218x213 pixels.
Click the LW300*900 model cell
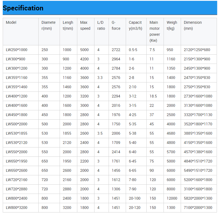16,59
